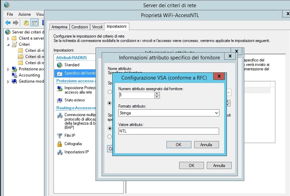This screenshot has height=196, width=290.
Task: Open the Azione menu
Action: (x=25, y=14)
